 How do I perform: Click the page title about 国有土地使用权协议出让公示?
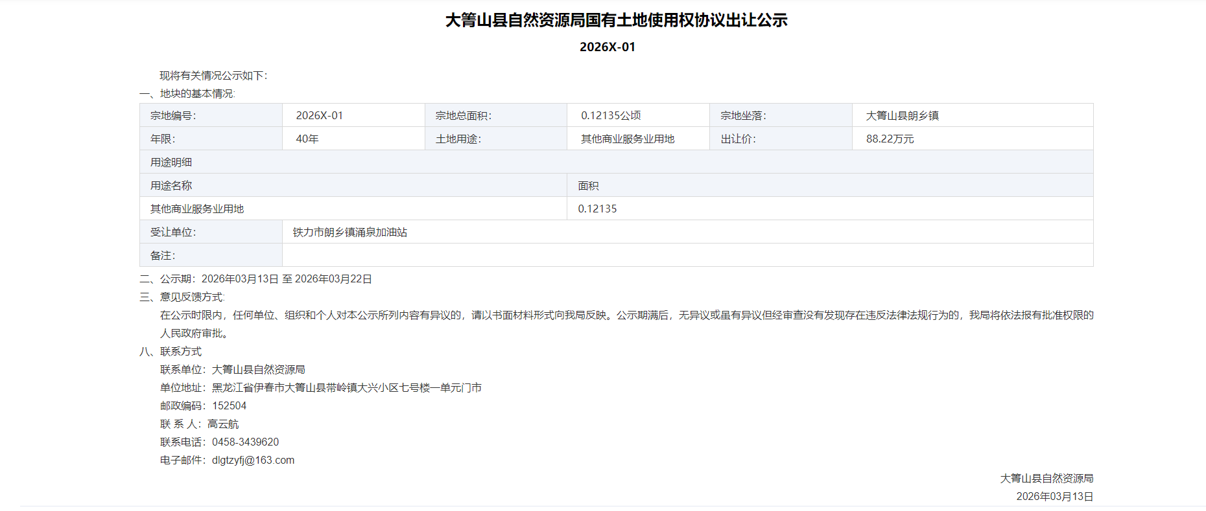(616, 20)
